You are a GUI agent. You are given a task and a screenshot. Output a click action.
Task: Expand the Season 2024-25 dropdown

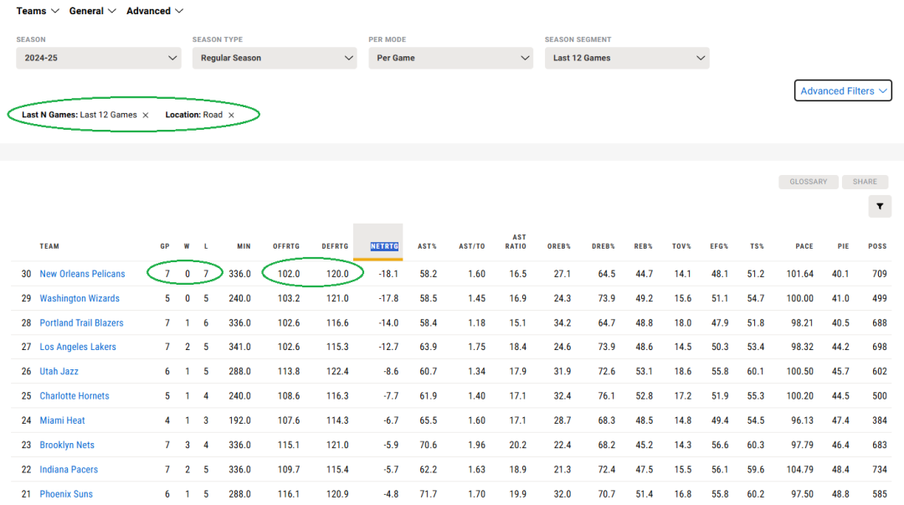(99, 58)
